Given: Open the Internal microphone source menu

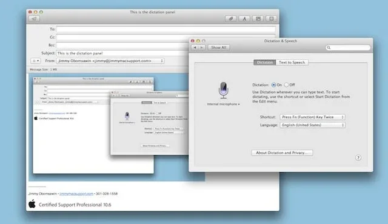Looking at the screenshot, I should click(224, 104).
